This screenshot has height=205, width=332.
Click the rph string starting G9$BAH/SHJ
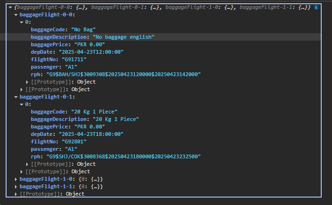[122, 74]
